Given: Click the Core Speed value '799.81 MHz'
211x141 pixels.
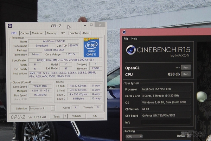Looking at the screenshot, I should click(x=40, y=86).
